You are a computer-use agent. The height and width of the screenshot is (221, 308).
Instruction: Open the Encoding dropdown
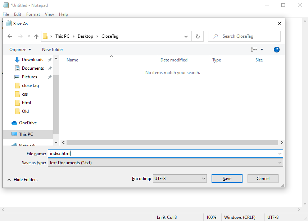180,179
